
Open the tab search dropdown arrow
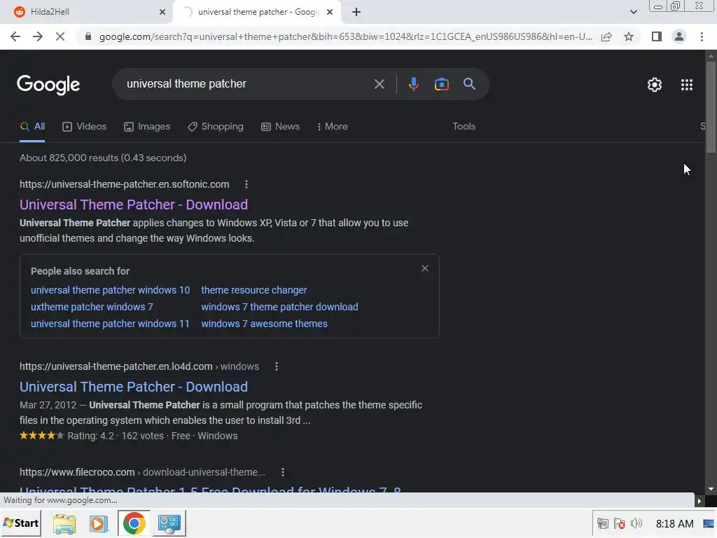[x=633, y=12]
